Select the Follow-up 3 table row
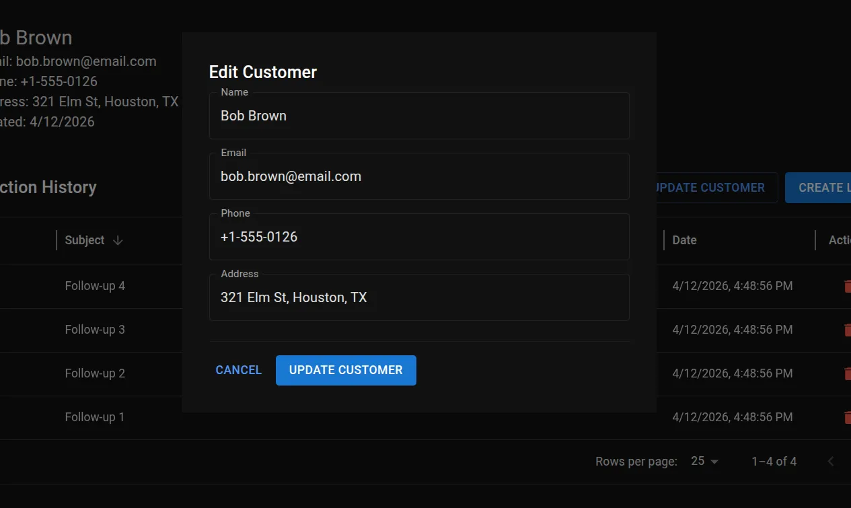The image size is (851, 508). tap(95, 330)
